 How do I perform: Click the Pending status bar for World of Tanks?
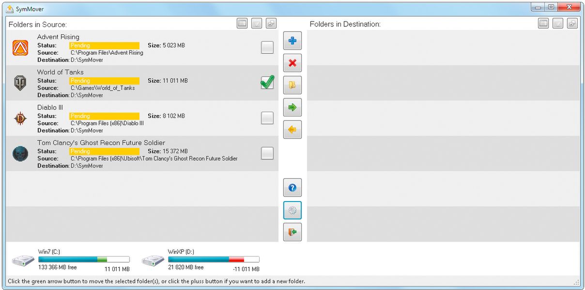point(104,81)
